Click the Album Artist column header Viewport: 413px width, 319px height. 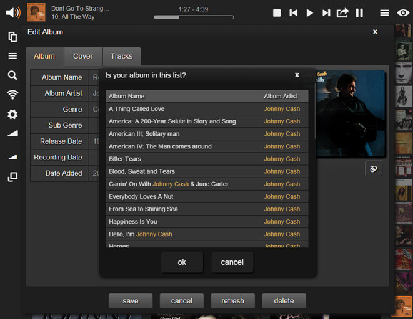click(x=281, y=97)
